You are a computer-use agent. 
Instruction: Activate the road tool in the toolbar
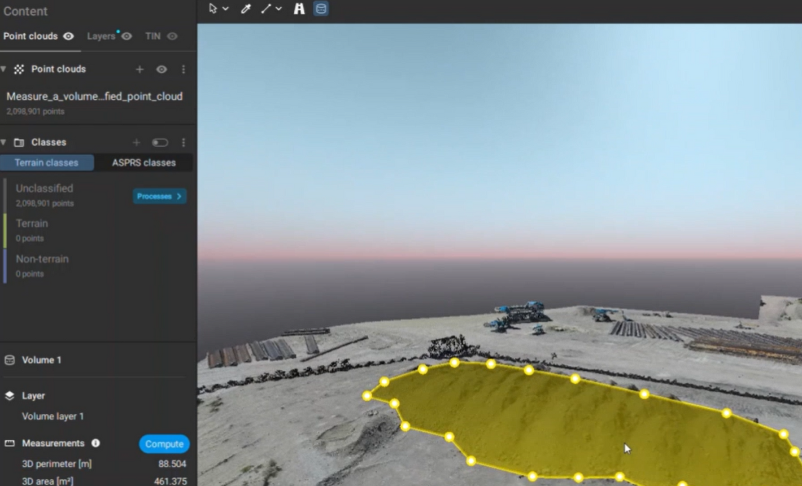pos(299,8)
